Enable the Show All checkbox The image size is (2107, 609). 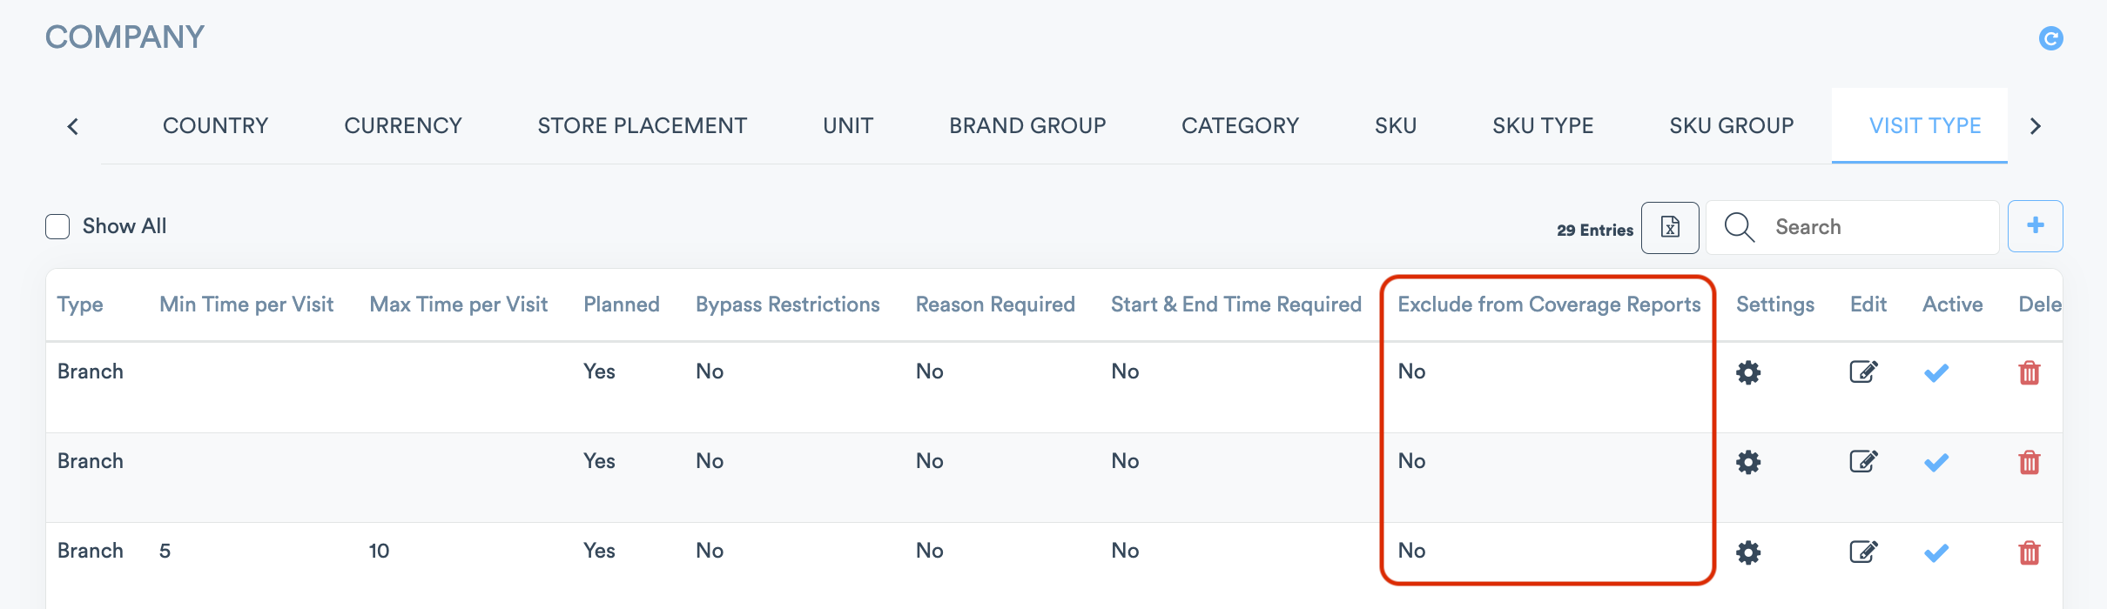[x=57, y=227]
